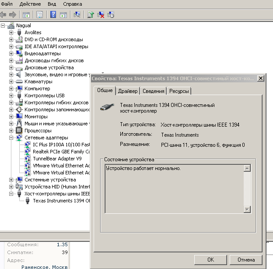Toggle the action pane toolbar icon

(x=63, y=15)
